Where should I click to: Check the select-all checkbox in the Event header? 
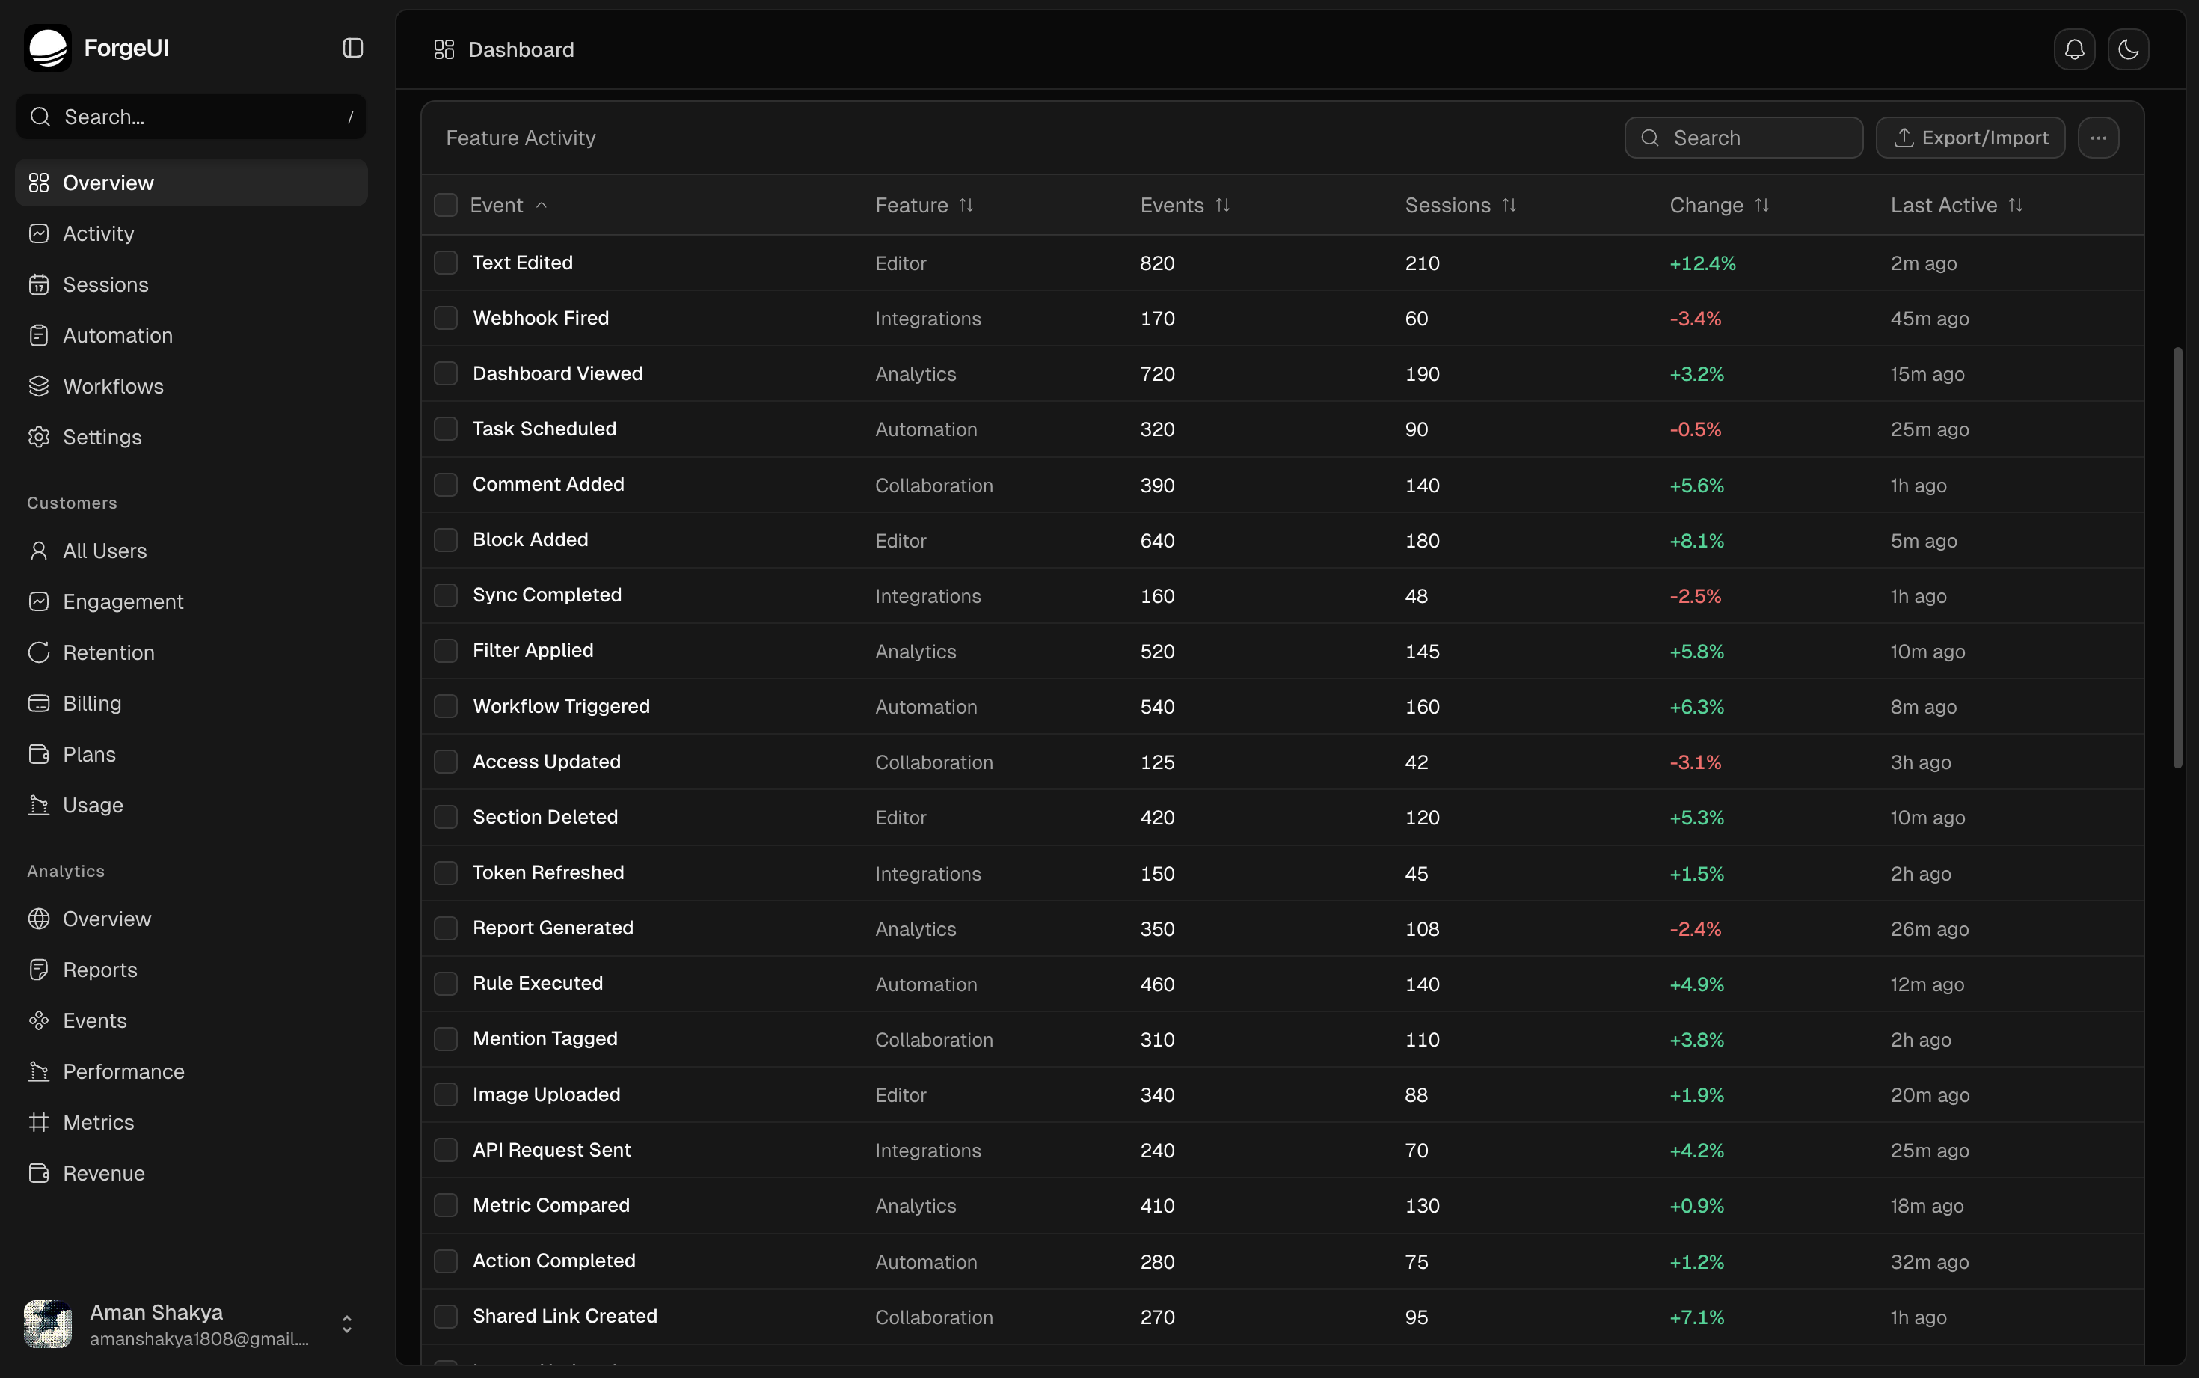[x=446, y=204]
